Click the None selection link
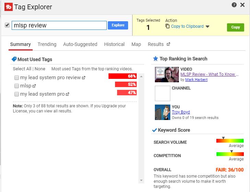This screenshot has width=250, height=192. tap(40, 69)
